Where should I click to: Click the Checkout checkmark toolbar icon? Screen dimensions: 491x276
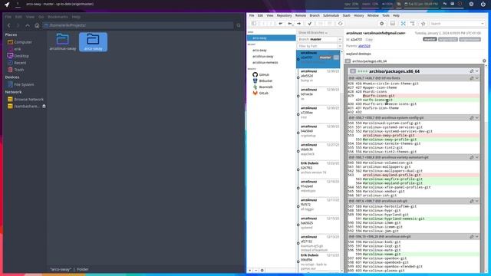click(x=310, y=24)
